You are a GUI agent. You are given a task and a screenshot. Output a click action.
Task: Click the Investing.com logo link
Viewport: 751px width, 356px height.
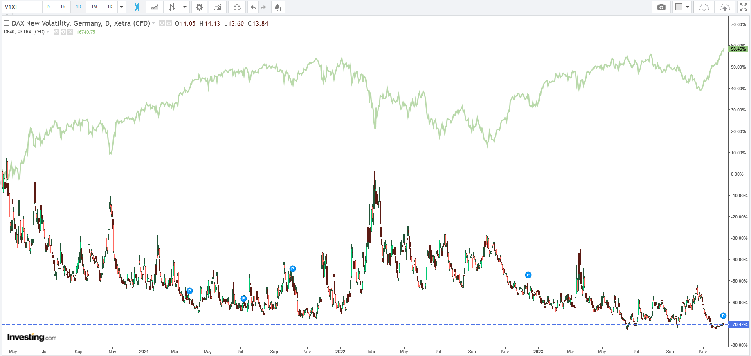[x=32, y=337]
